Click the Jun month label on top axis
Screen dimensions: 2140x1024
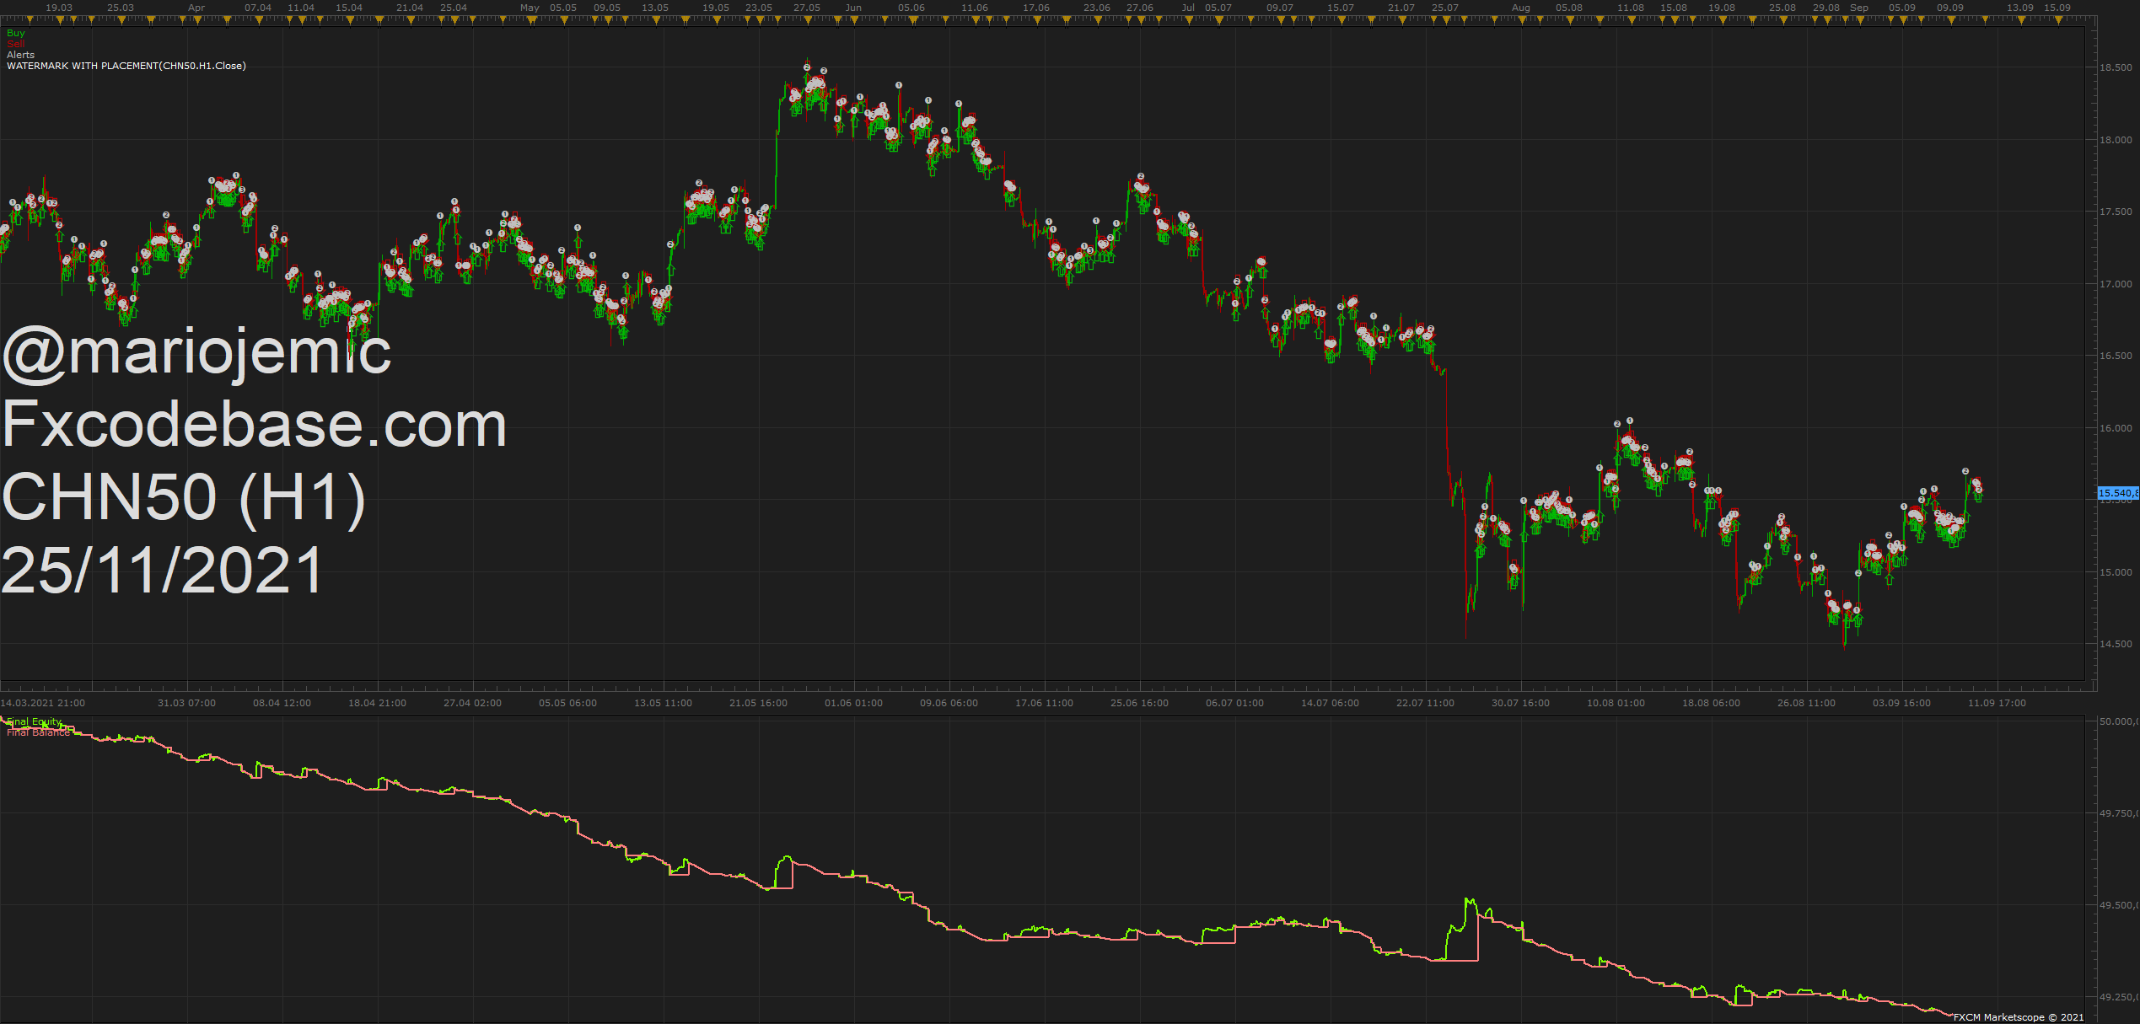click(854, 8)
